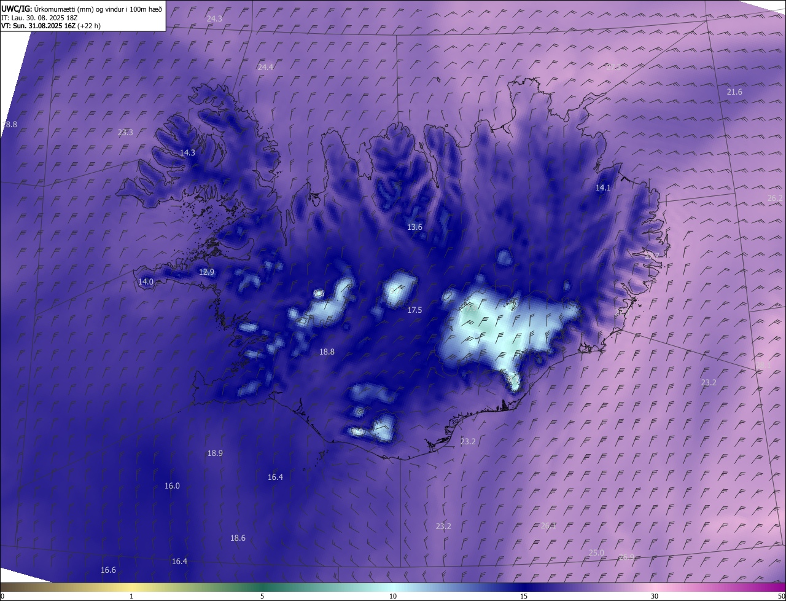Click the map value 14.0
The image size is (786, 601).
coord(146,282)
